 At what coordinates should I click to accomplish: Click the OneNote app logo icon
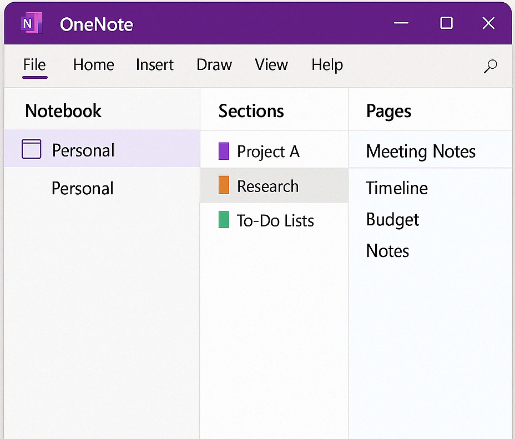[32, 23]
